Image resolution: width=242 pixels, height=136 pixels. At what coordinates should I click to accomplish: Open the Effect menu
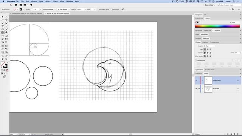55,2
